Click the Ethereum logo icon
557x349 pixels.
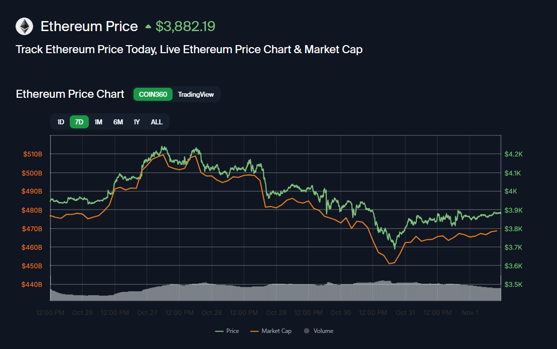(24, 26)
